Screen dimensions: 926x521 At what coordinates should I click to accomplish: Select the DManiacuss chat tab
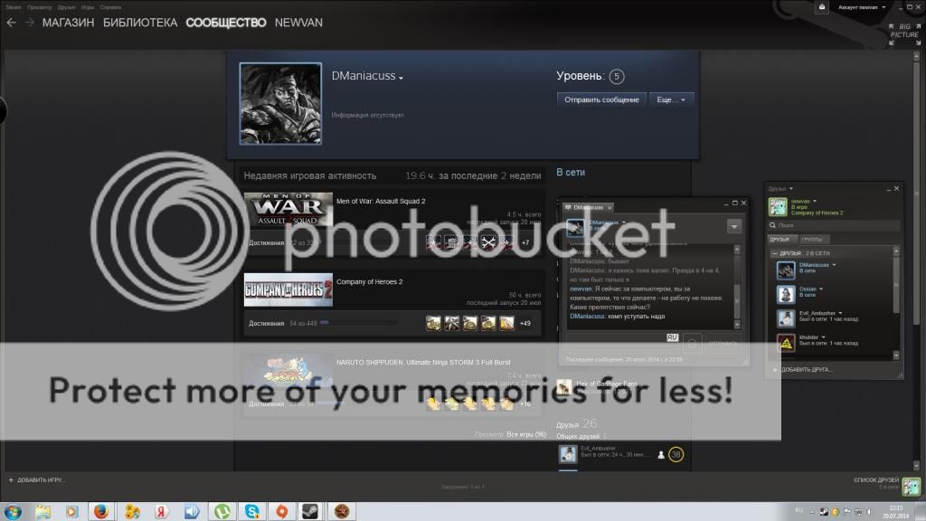(588, 207)
